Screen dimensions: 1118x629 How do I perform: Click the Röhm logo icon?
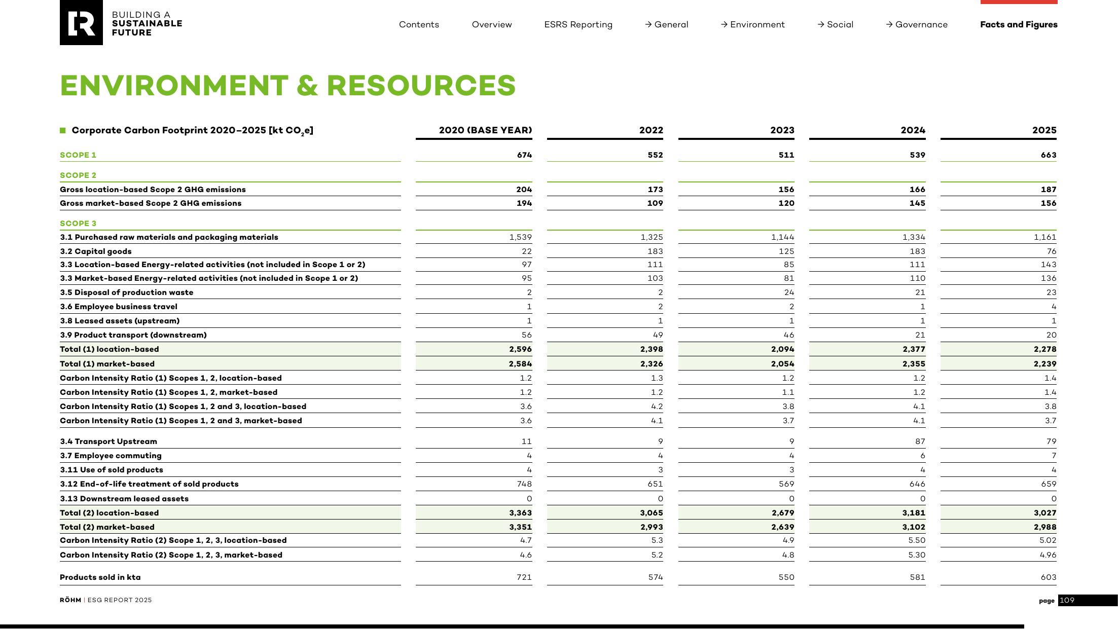(81, 23)
